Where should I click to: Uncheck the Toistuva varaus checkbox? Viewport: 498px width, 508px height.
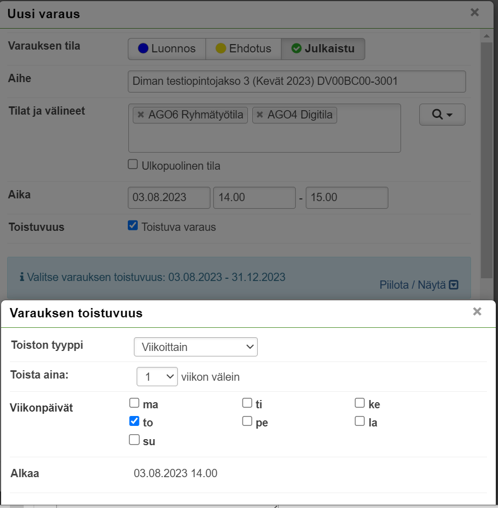click(x=133, y=225)
